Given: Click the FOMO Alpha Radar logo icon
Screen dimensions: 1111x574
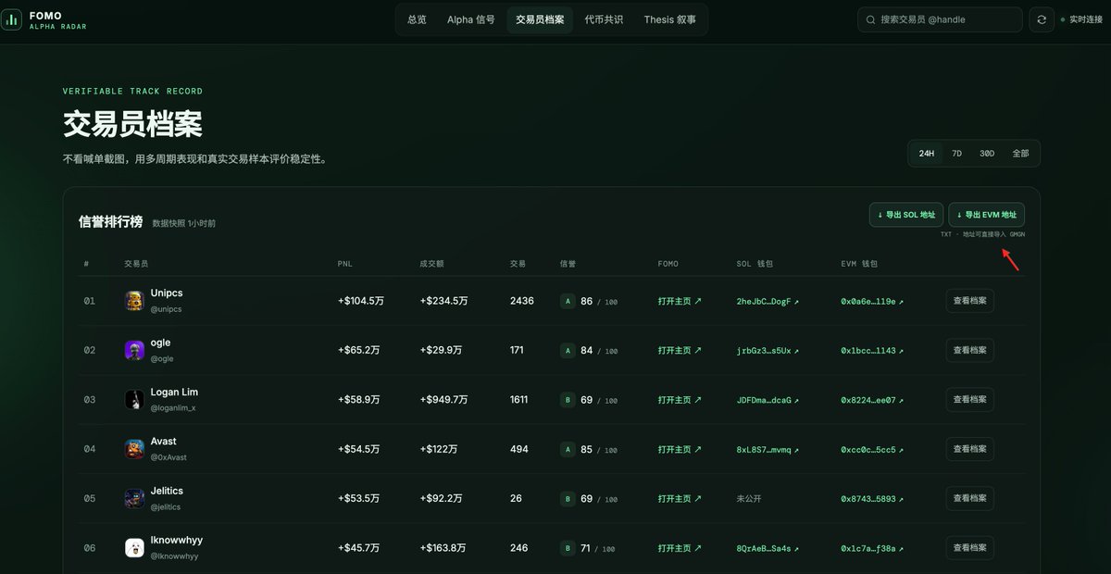Looking at the screenshot, I should tap(11, 19).
